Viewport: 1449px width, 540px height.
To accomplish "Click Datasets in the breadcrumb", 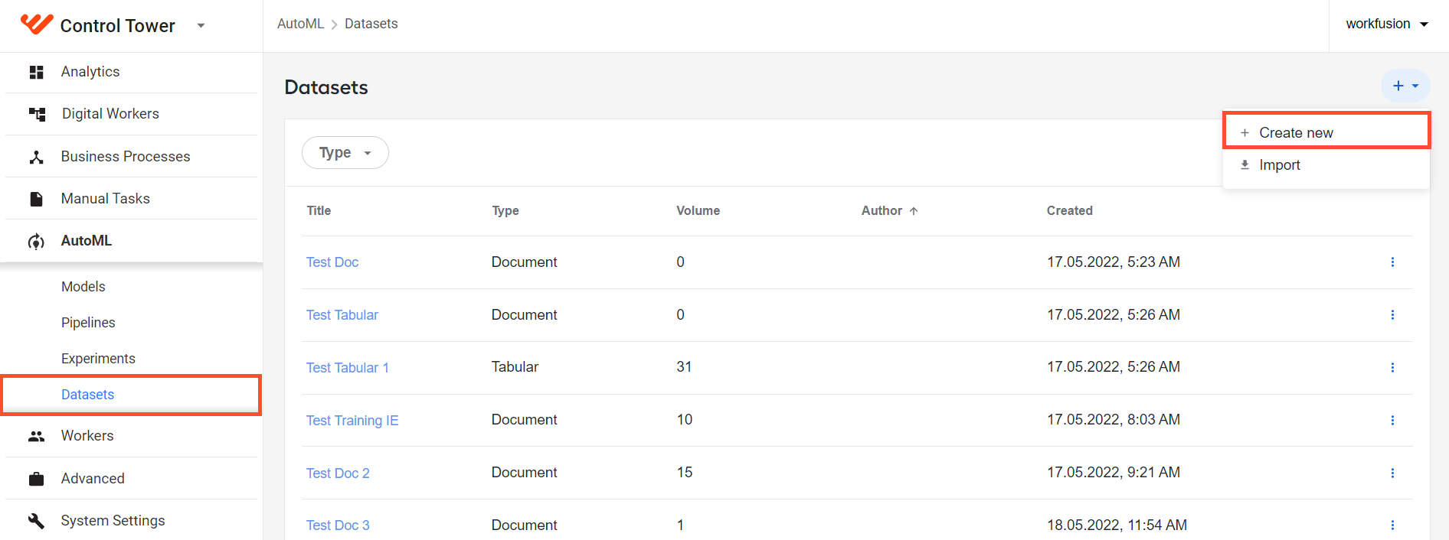I will pyautogui.click(x=371, y=24).
